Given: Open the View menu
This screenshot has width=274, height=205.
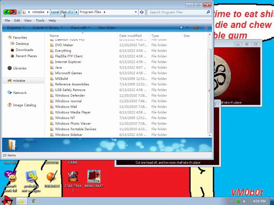Looking at the screenshot, I should coord(28,20).
